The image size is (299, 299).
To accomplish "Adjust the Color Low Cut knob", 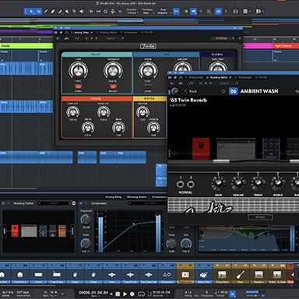I will point(72,112).
